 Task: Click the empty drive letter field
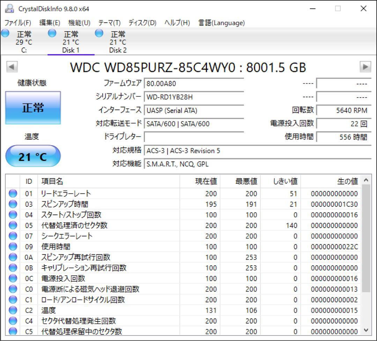tap(194, 137)
